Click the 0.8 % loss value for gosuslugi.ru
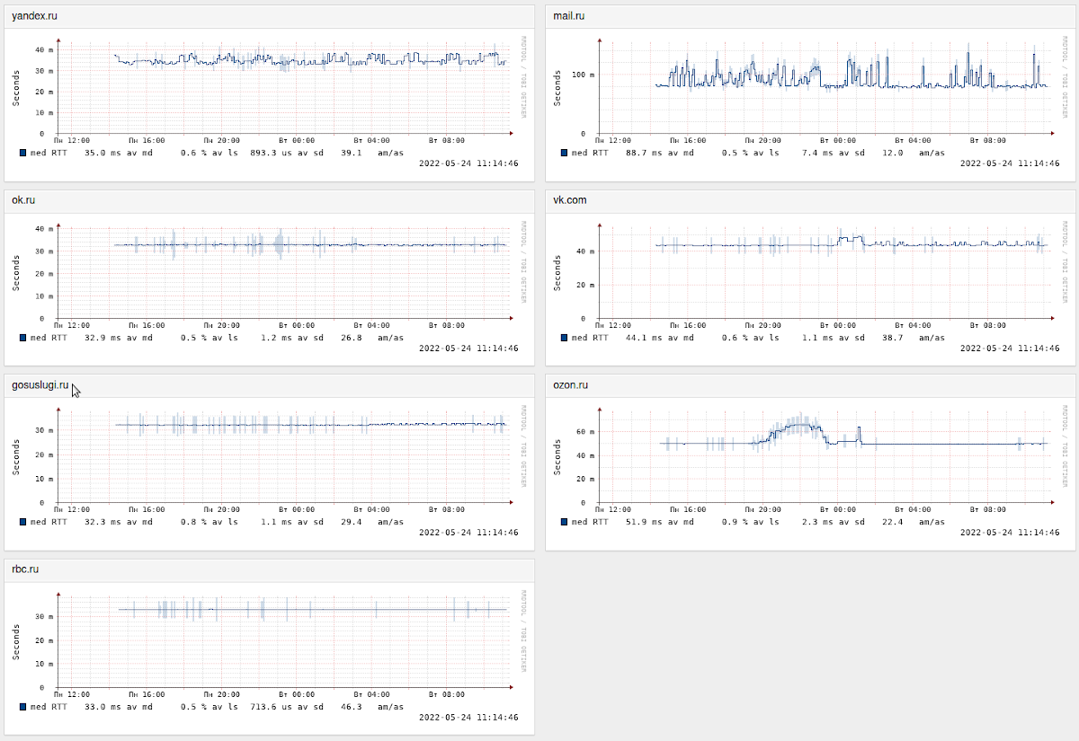The image size is (1079, 741). [193, 522]
